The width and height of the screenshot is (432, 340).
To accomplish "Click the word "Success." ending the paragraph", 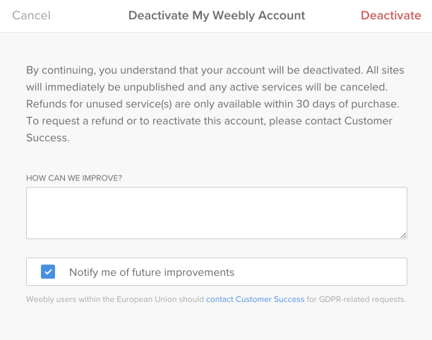I will pos(48,138).
